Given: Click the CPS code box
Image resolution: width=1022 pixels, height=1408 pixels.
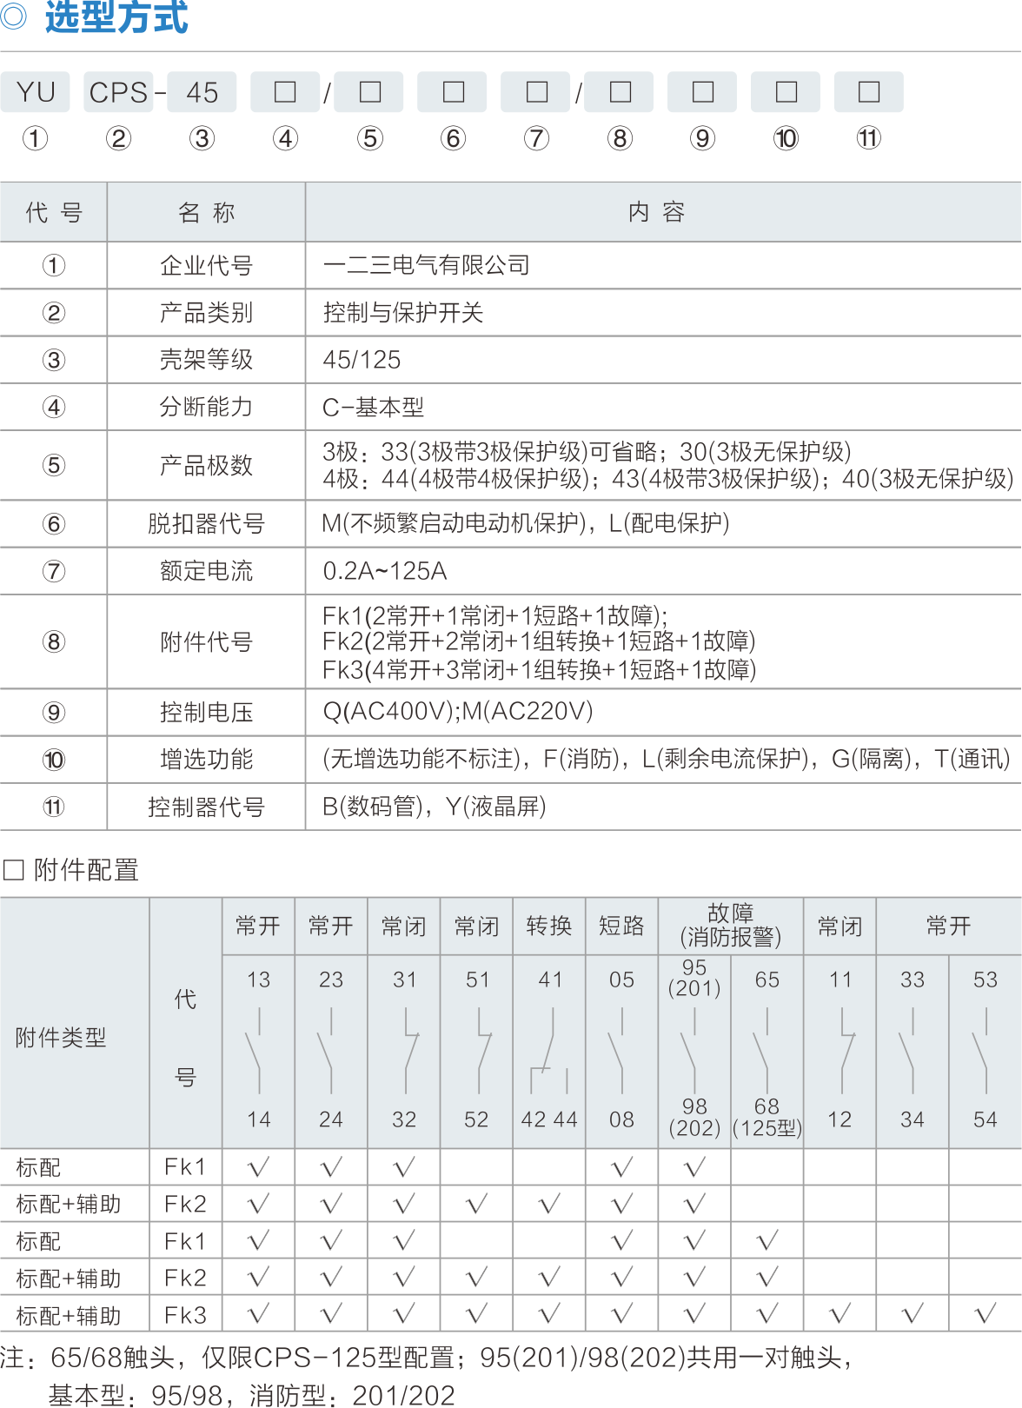Looking at the screenshot, I should pos(118,92).
